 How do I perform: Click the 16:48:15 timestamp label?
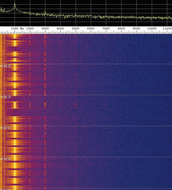click(x=6, y=128)
